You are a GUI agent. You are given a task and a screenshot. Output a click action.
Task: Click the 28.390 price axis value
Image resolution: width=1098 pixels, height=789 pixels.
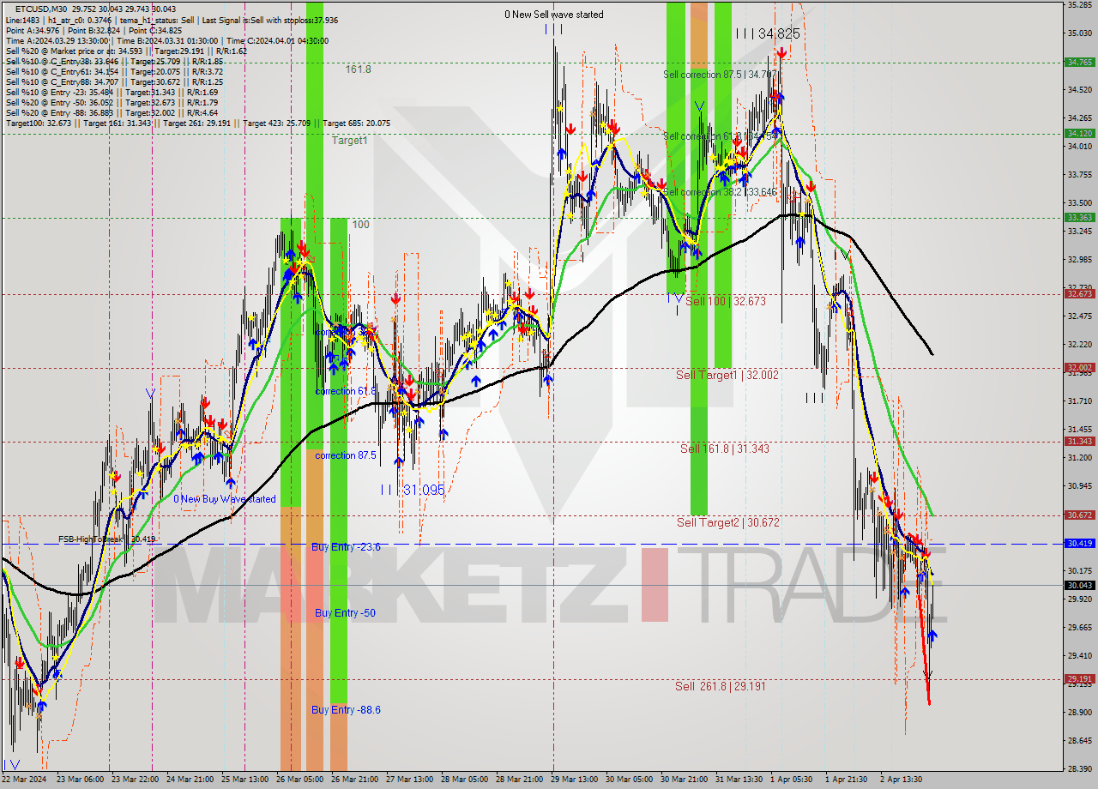(x=1079, y=768)
